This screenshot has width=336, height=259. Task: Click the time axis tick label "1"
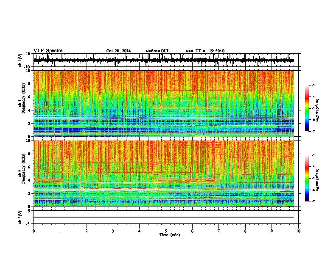(x=60, y=231)
